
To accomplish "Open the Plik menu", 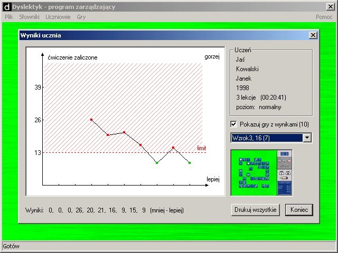I will click(x=9, y=17).
